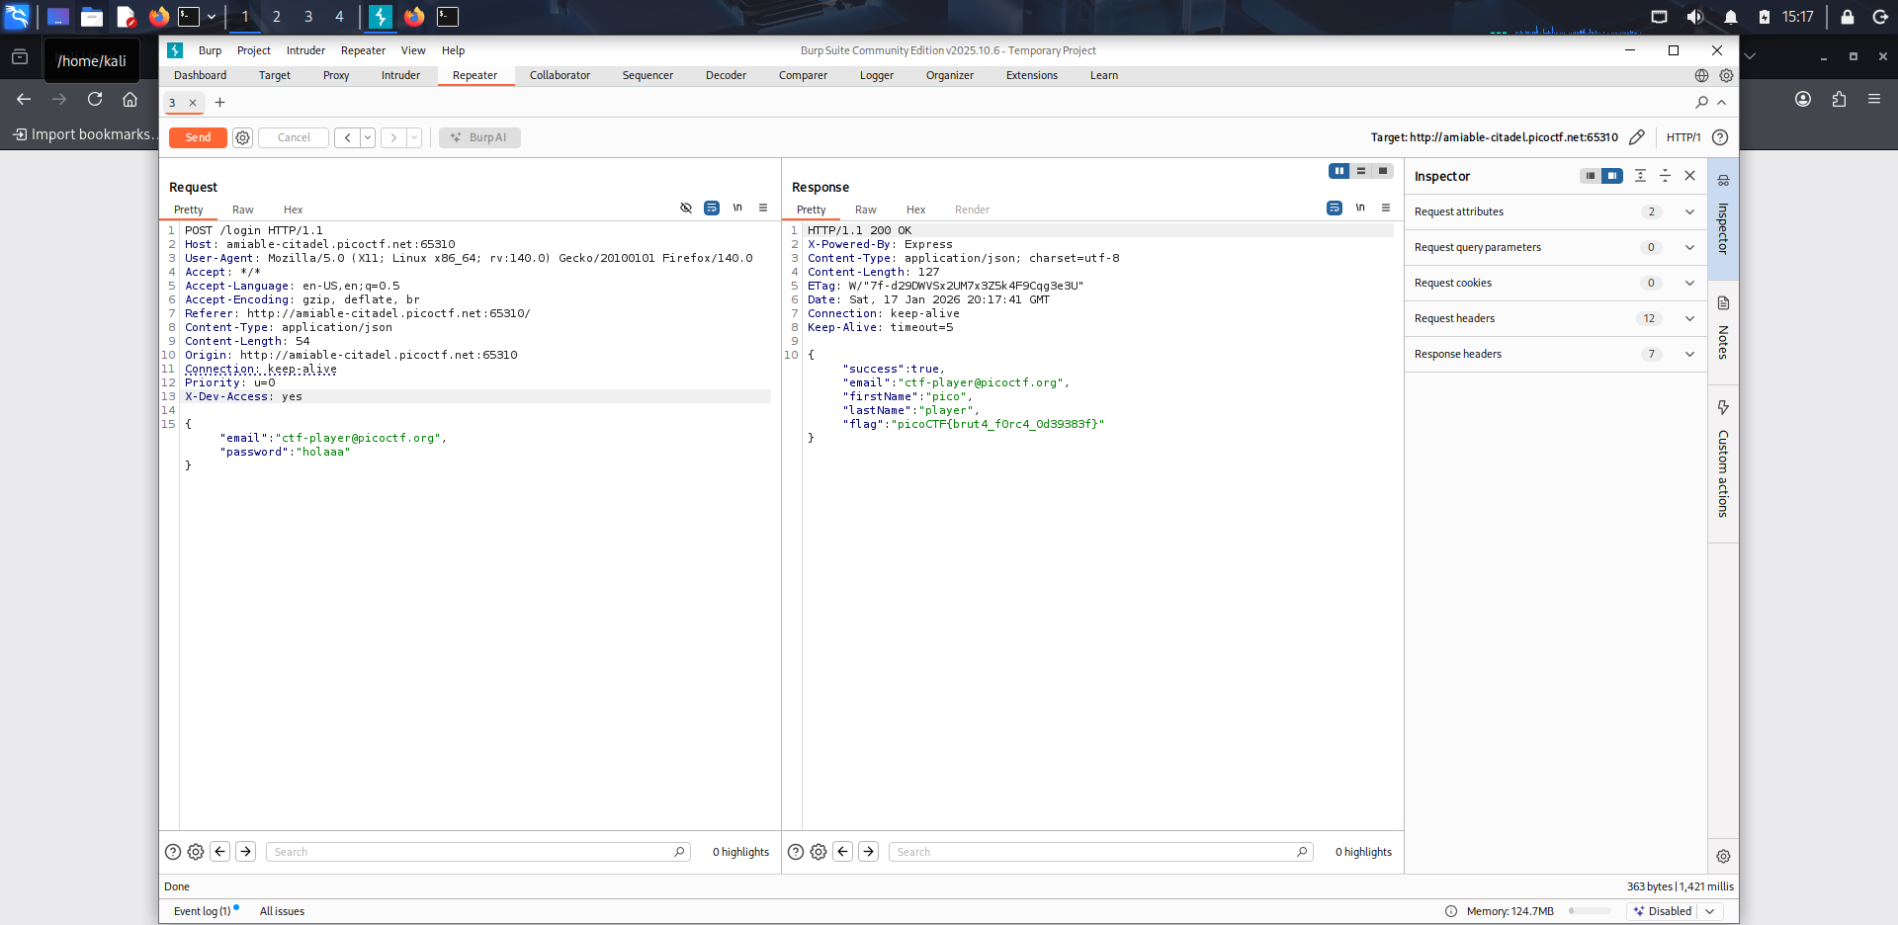
Task: Toggle newline display in Response panel
Action: coord(1360,208)
